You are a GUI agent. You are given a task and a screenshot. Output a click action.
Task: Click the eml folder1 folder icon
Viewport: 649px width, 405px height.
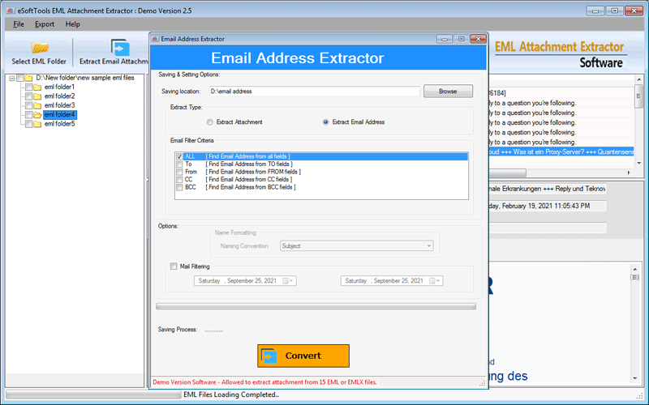(x=37, y=87)
